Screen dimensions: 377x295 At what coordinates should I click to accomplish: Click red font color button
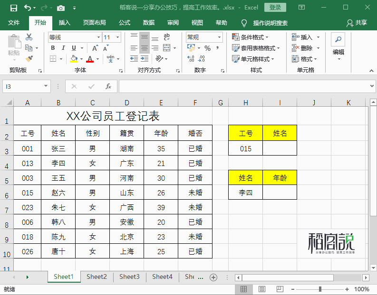click(x=90, y=58)
